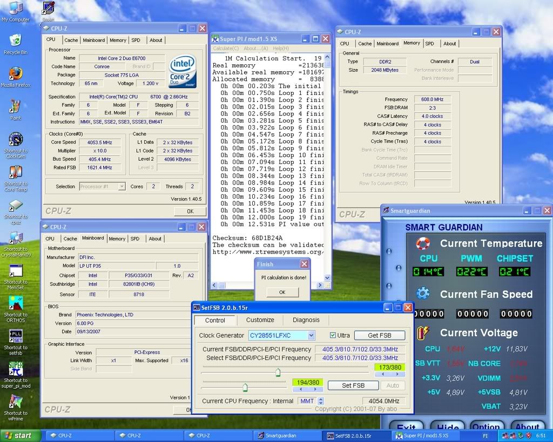Select the Shortcut to cpuz icon
Viewport: 553px width, 442px height.
(x=16, y=212)
